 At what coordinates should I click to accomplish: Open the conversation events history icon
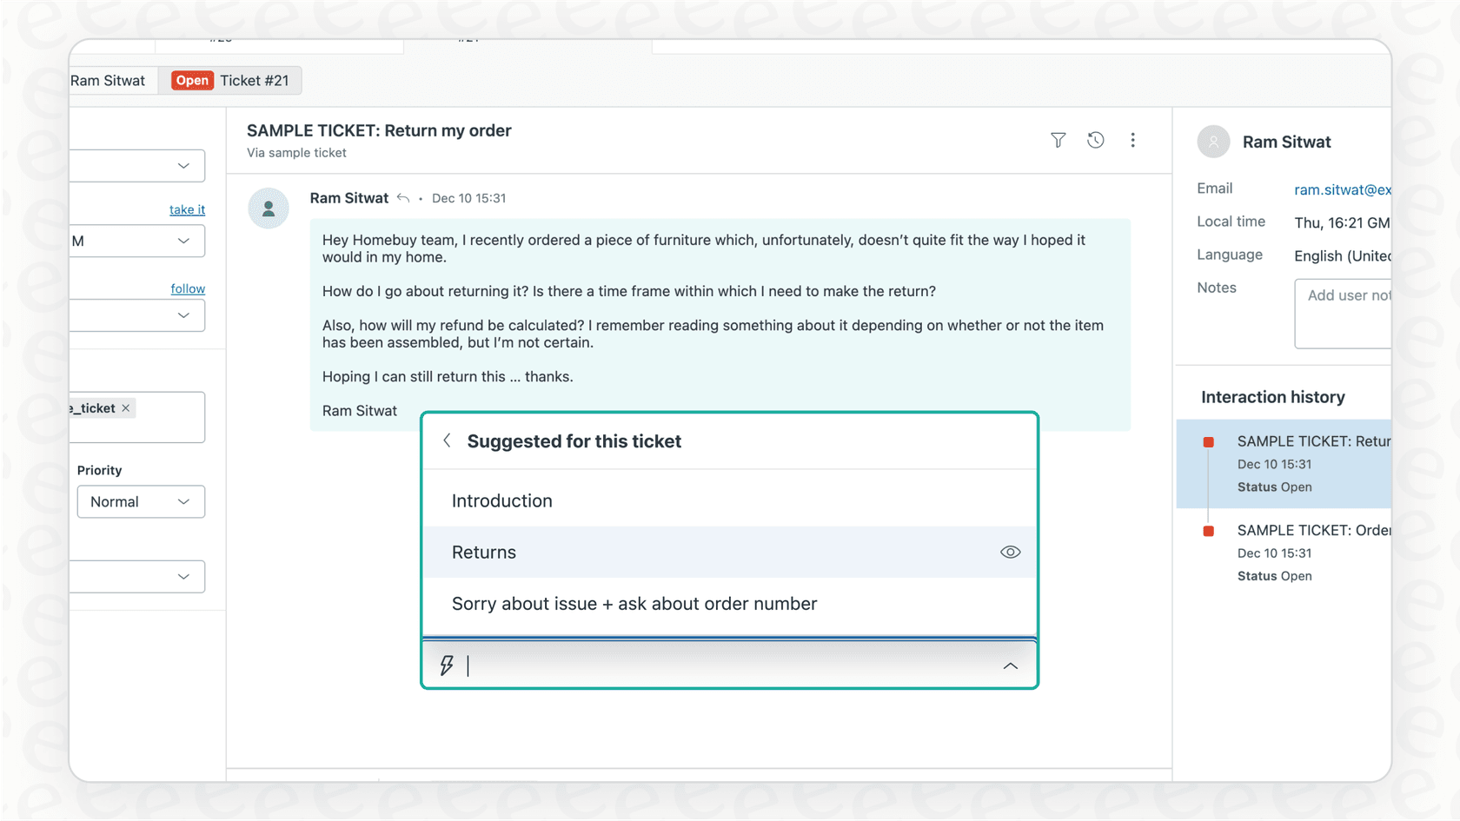click(x=1095, y=140)
